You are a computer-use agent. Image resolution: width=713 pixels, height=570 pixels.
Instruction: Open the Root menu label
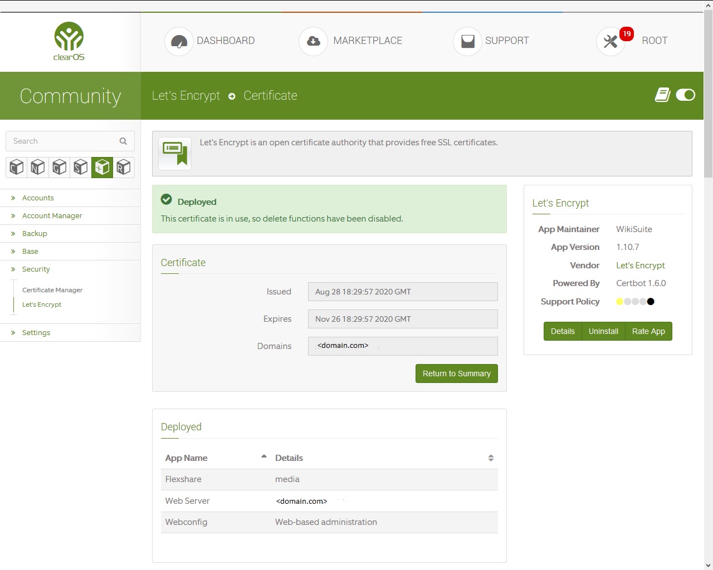click(655, 41)
